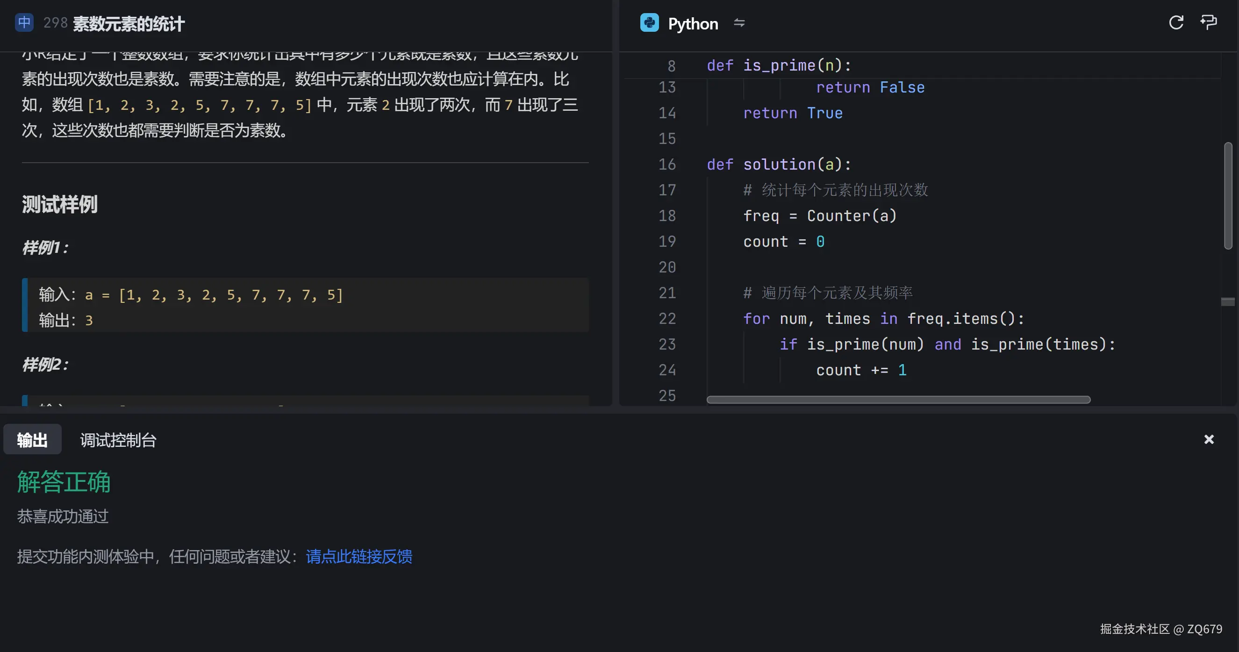Reset code with the refresh icon
The image size is (1239, 652).
pos(1175,22)
